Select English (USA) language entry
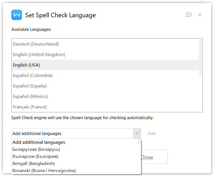 (x=26, y=65)
